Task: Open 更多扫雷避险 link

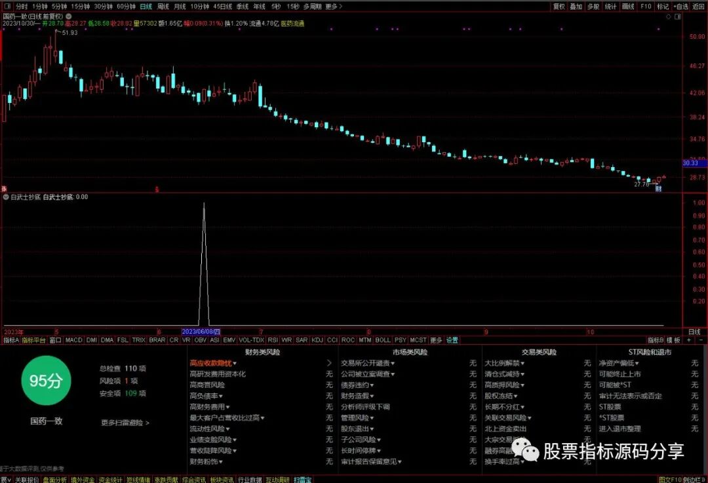Action: click(125, 423)
